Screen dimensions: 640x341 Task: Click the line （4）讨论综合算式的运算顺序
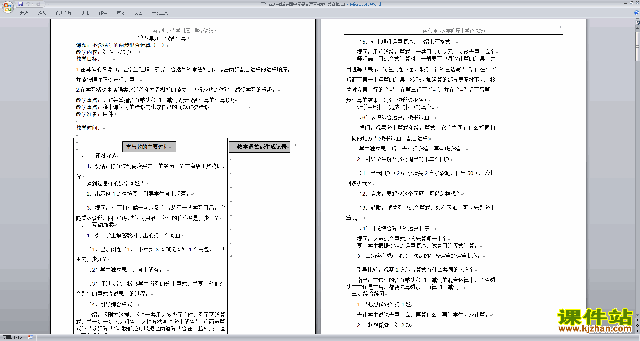point(396,228)
